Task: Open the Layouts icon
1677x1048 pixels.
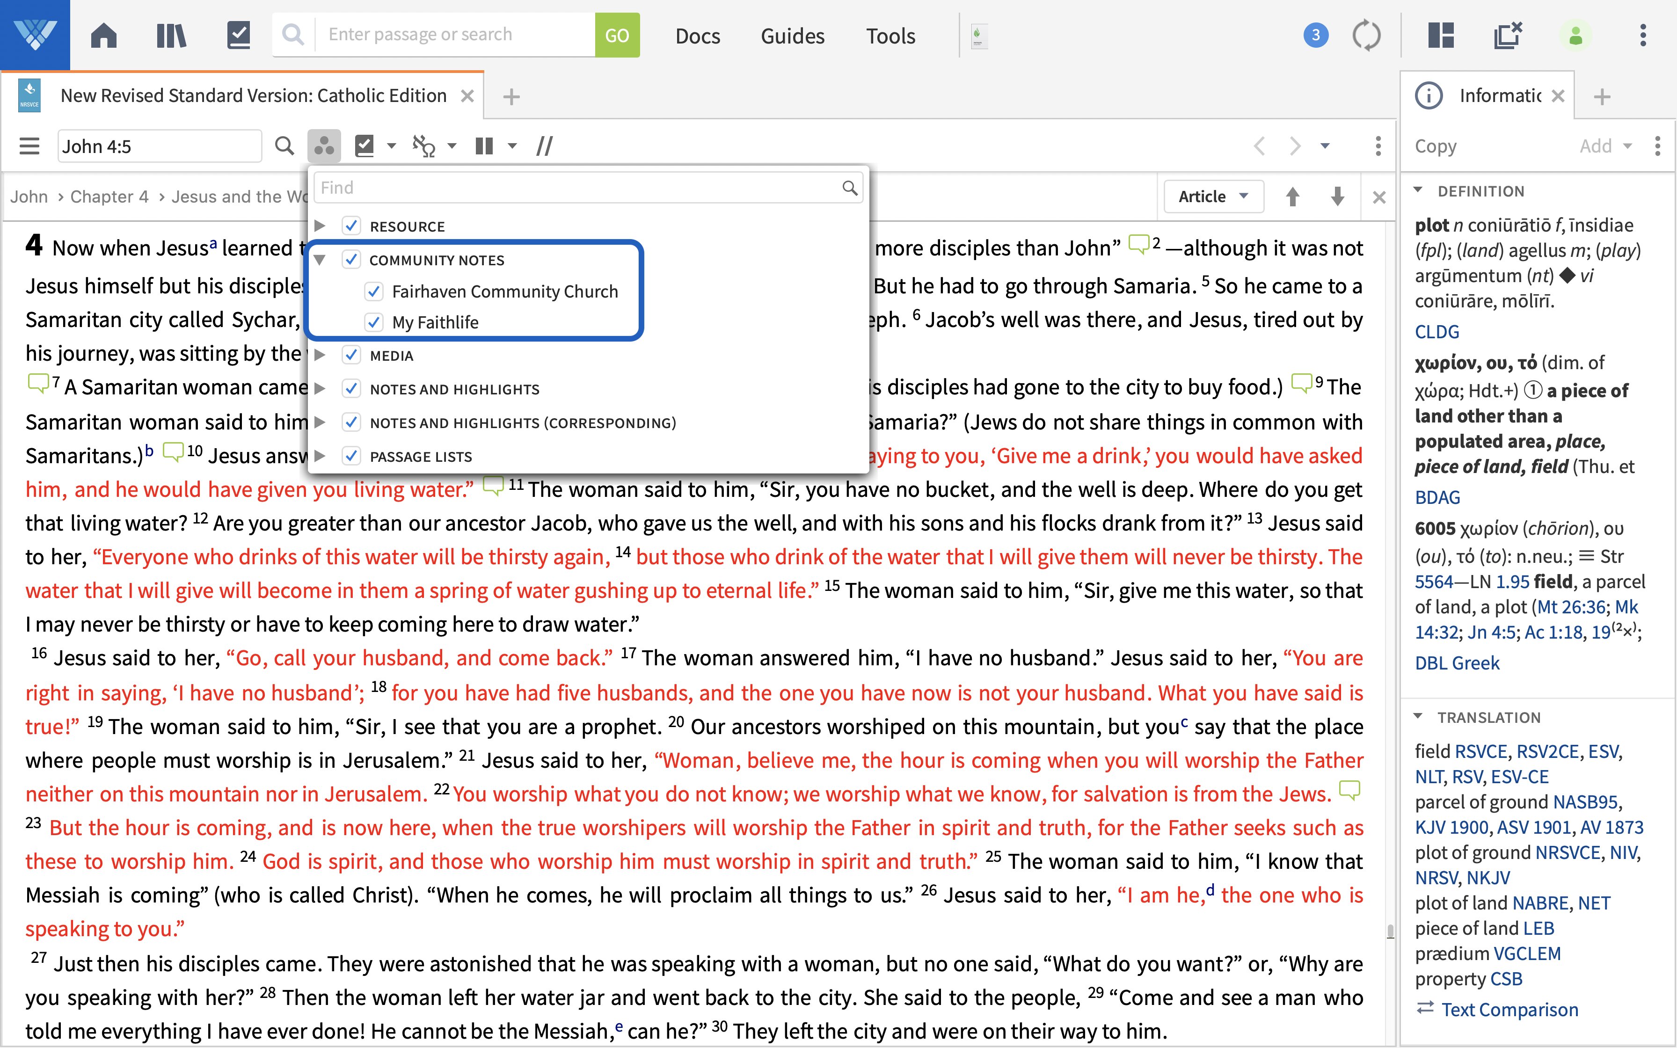Action: pos(1441,35)
